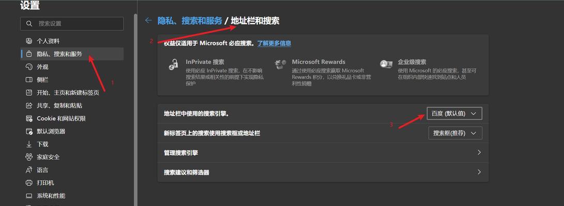The image size is (564, 206).
Task: Click the 侧栏 sidebar panel icon
Action: point(29,80)
